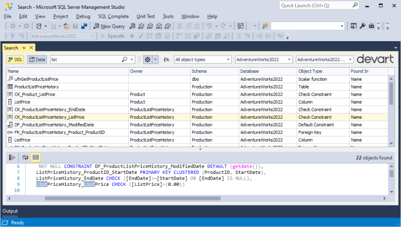The width and height of the screenshot is (401, 227).
Task: Click the wildcard match icon beside gear
Action: [167, 59]
